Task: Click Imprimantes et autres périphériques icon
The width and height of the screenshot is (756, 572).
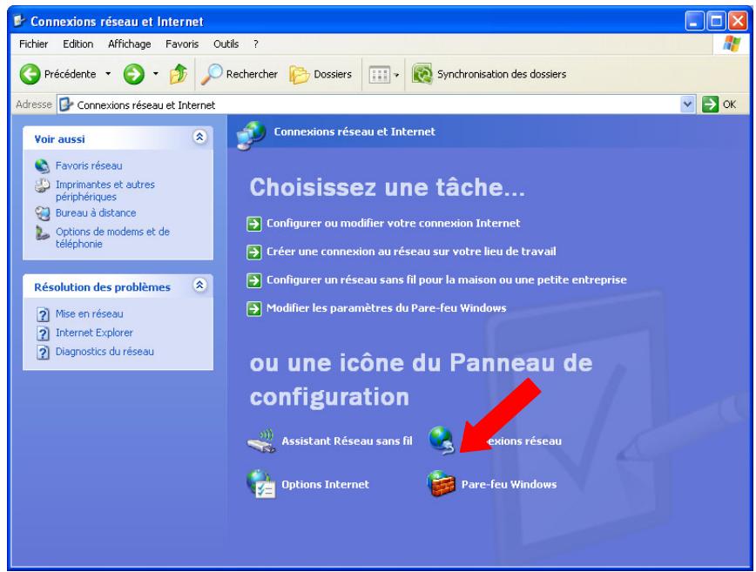Action: pos(42,185)
